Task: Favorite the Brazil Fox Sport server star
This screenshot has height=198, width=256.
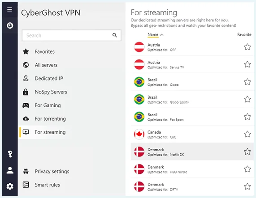Action: tap(247, 117)
